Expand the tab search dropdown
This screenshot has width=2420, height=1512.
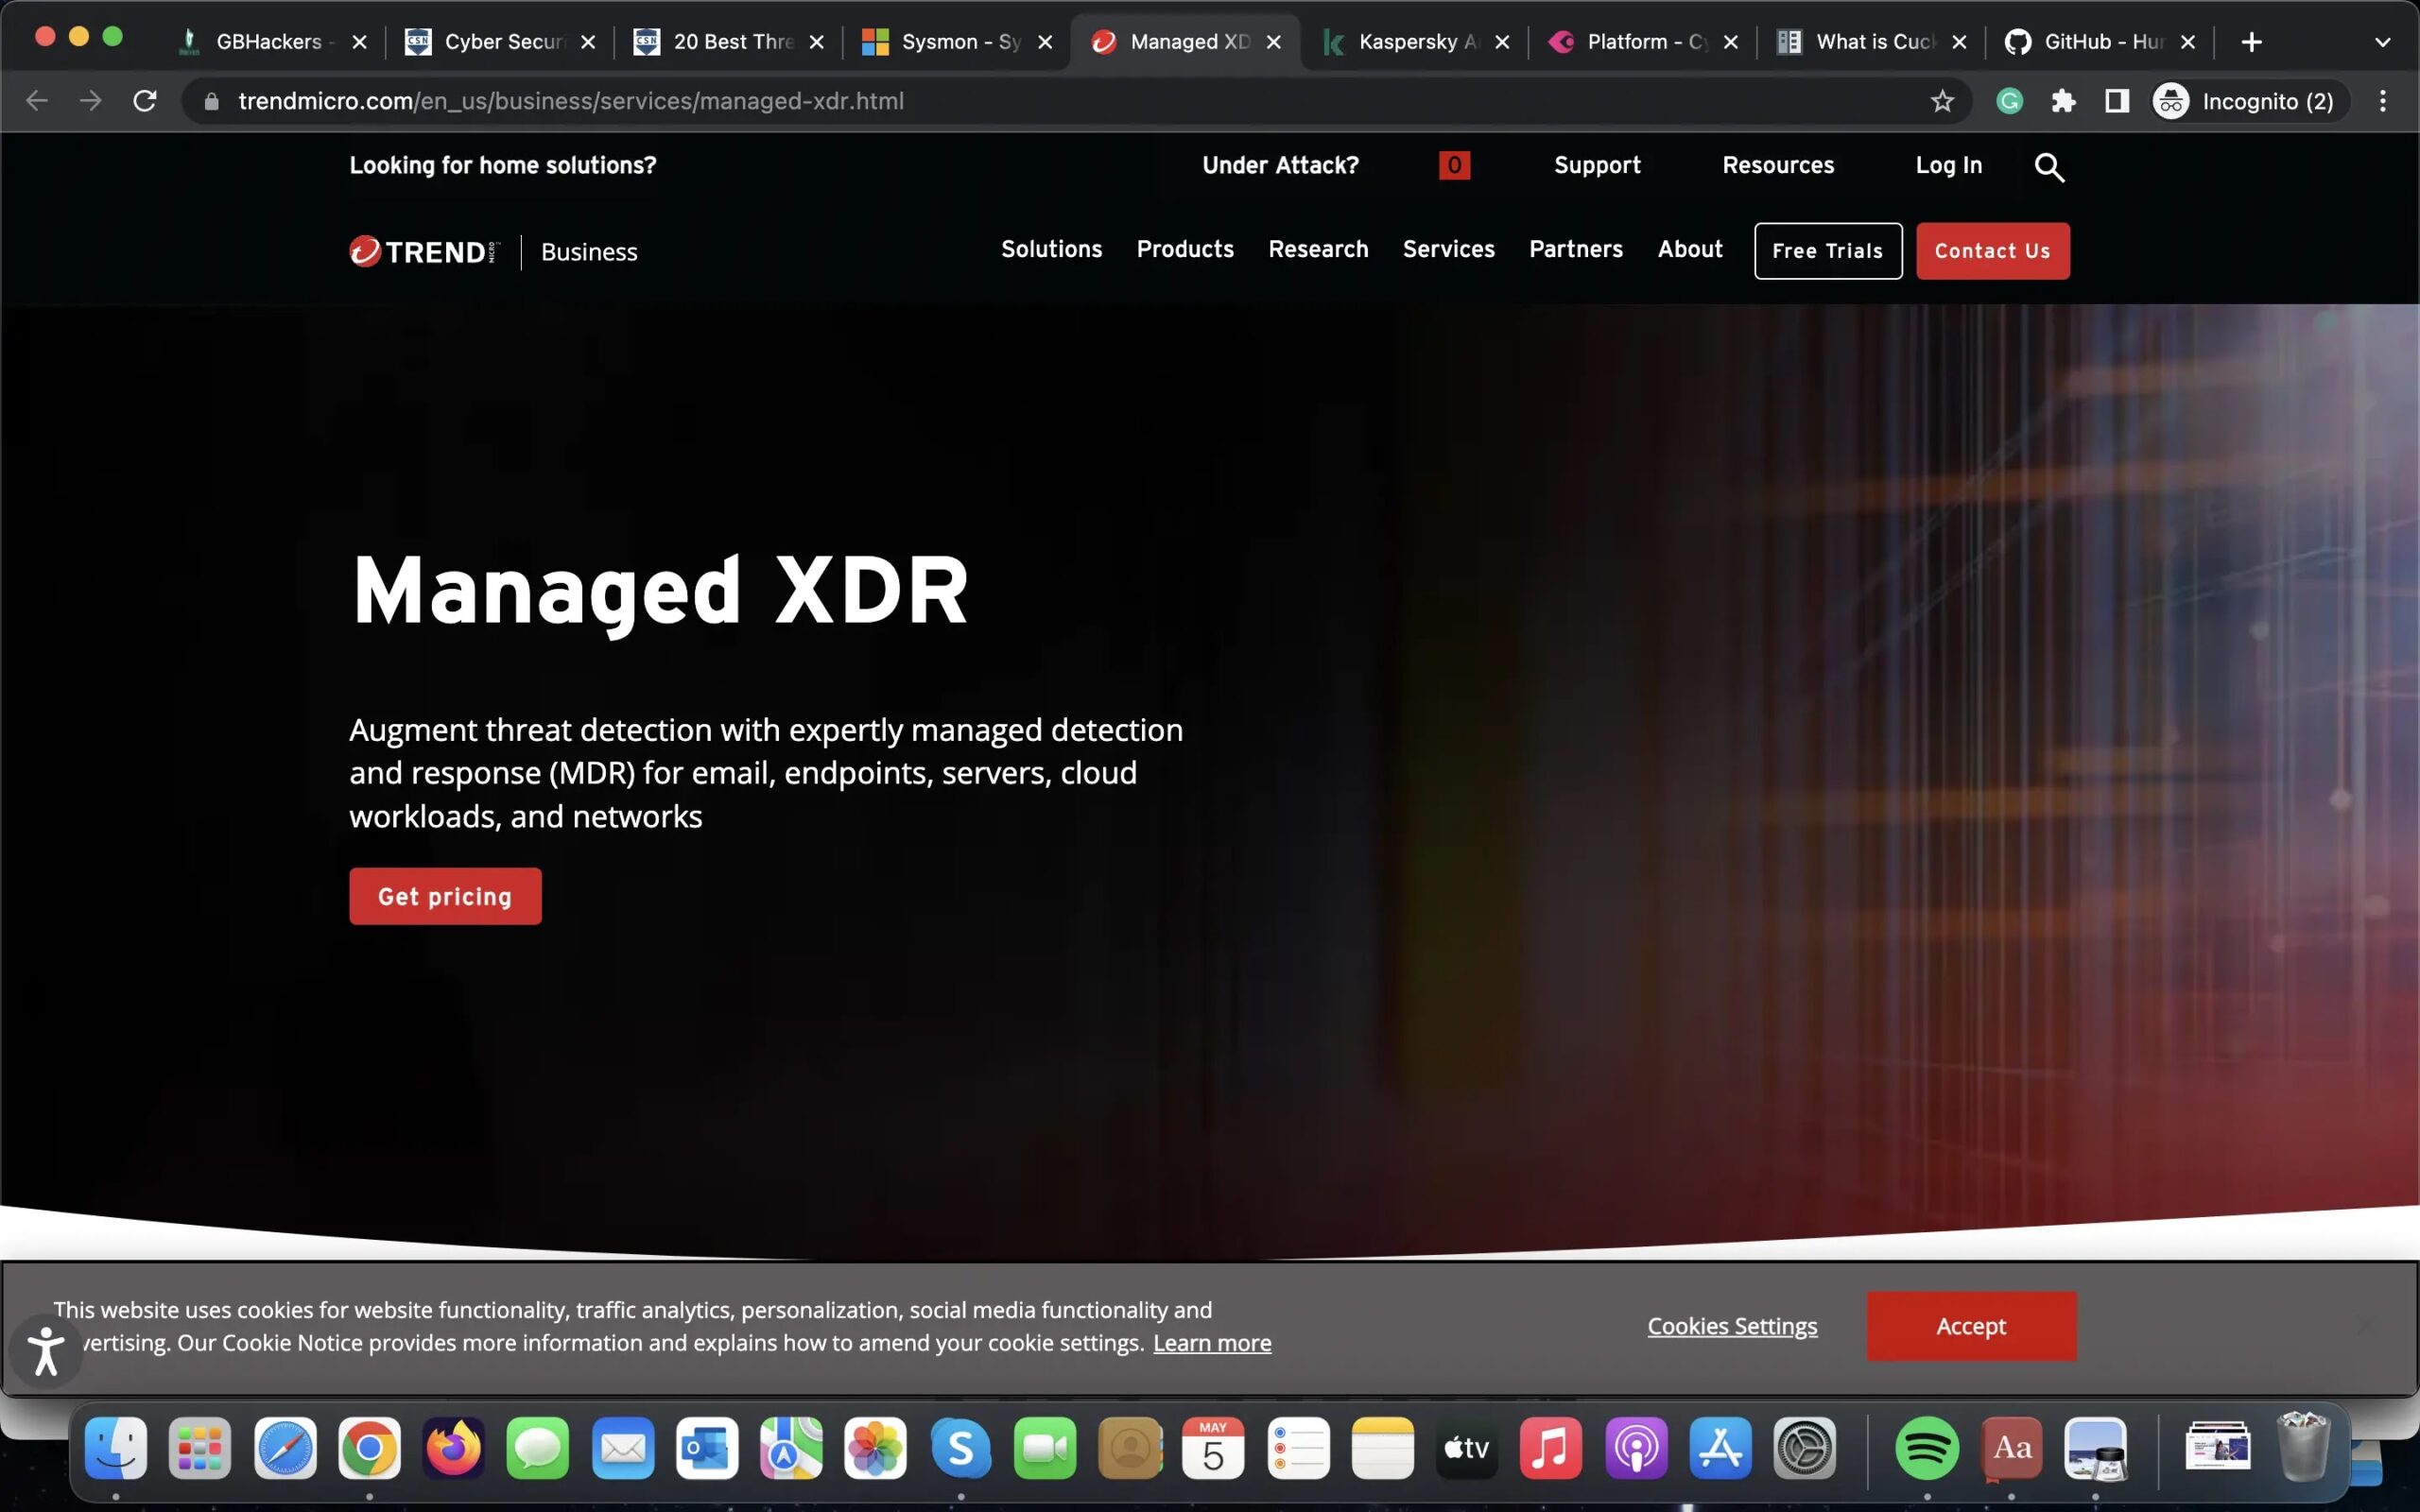click(2382, 42)
